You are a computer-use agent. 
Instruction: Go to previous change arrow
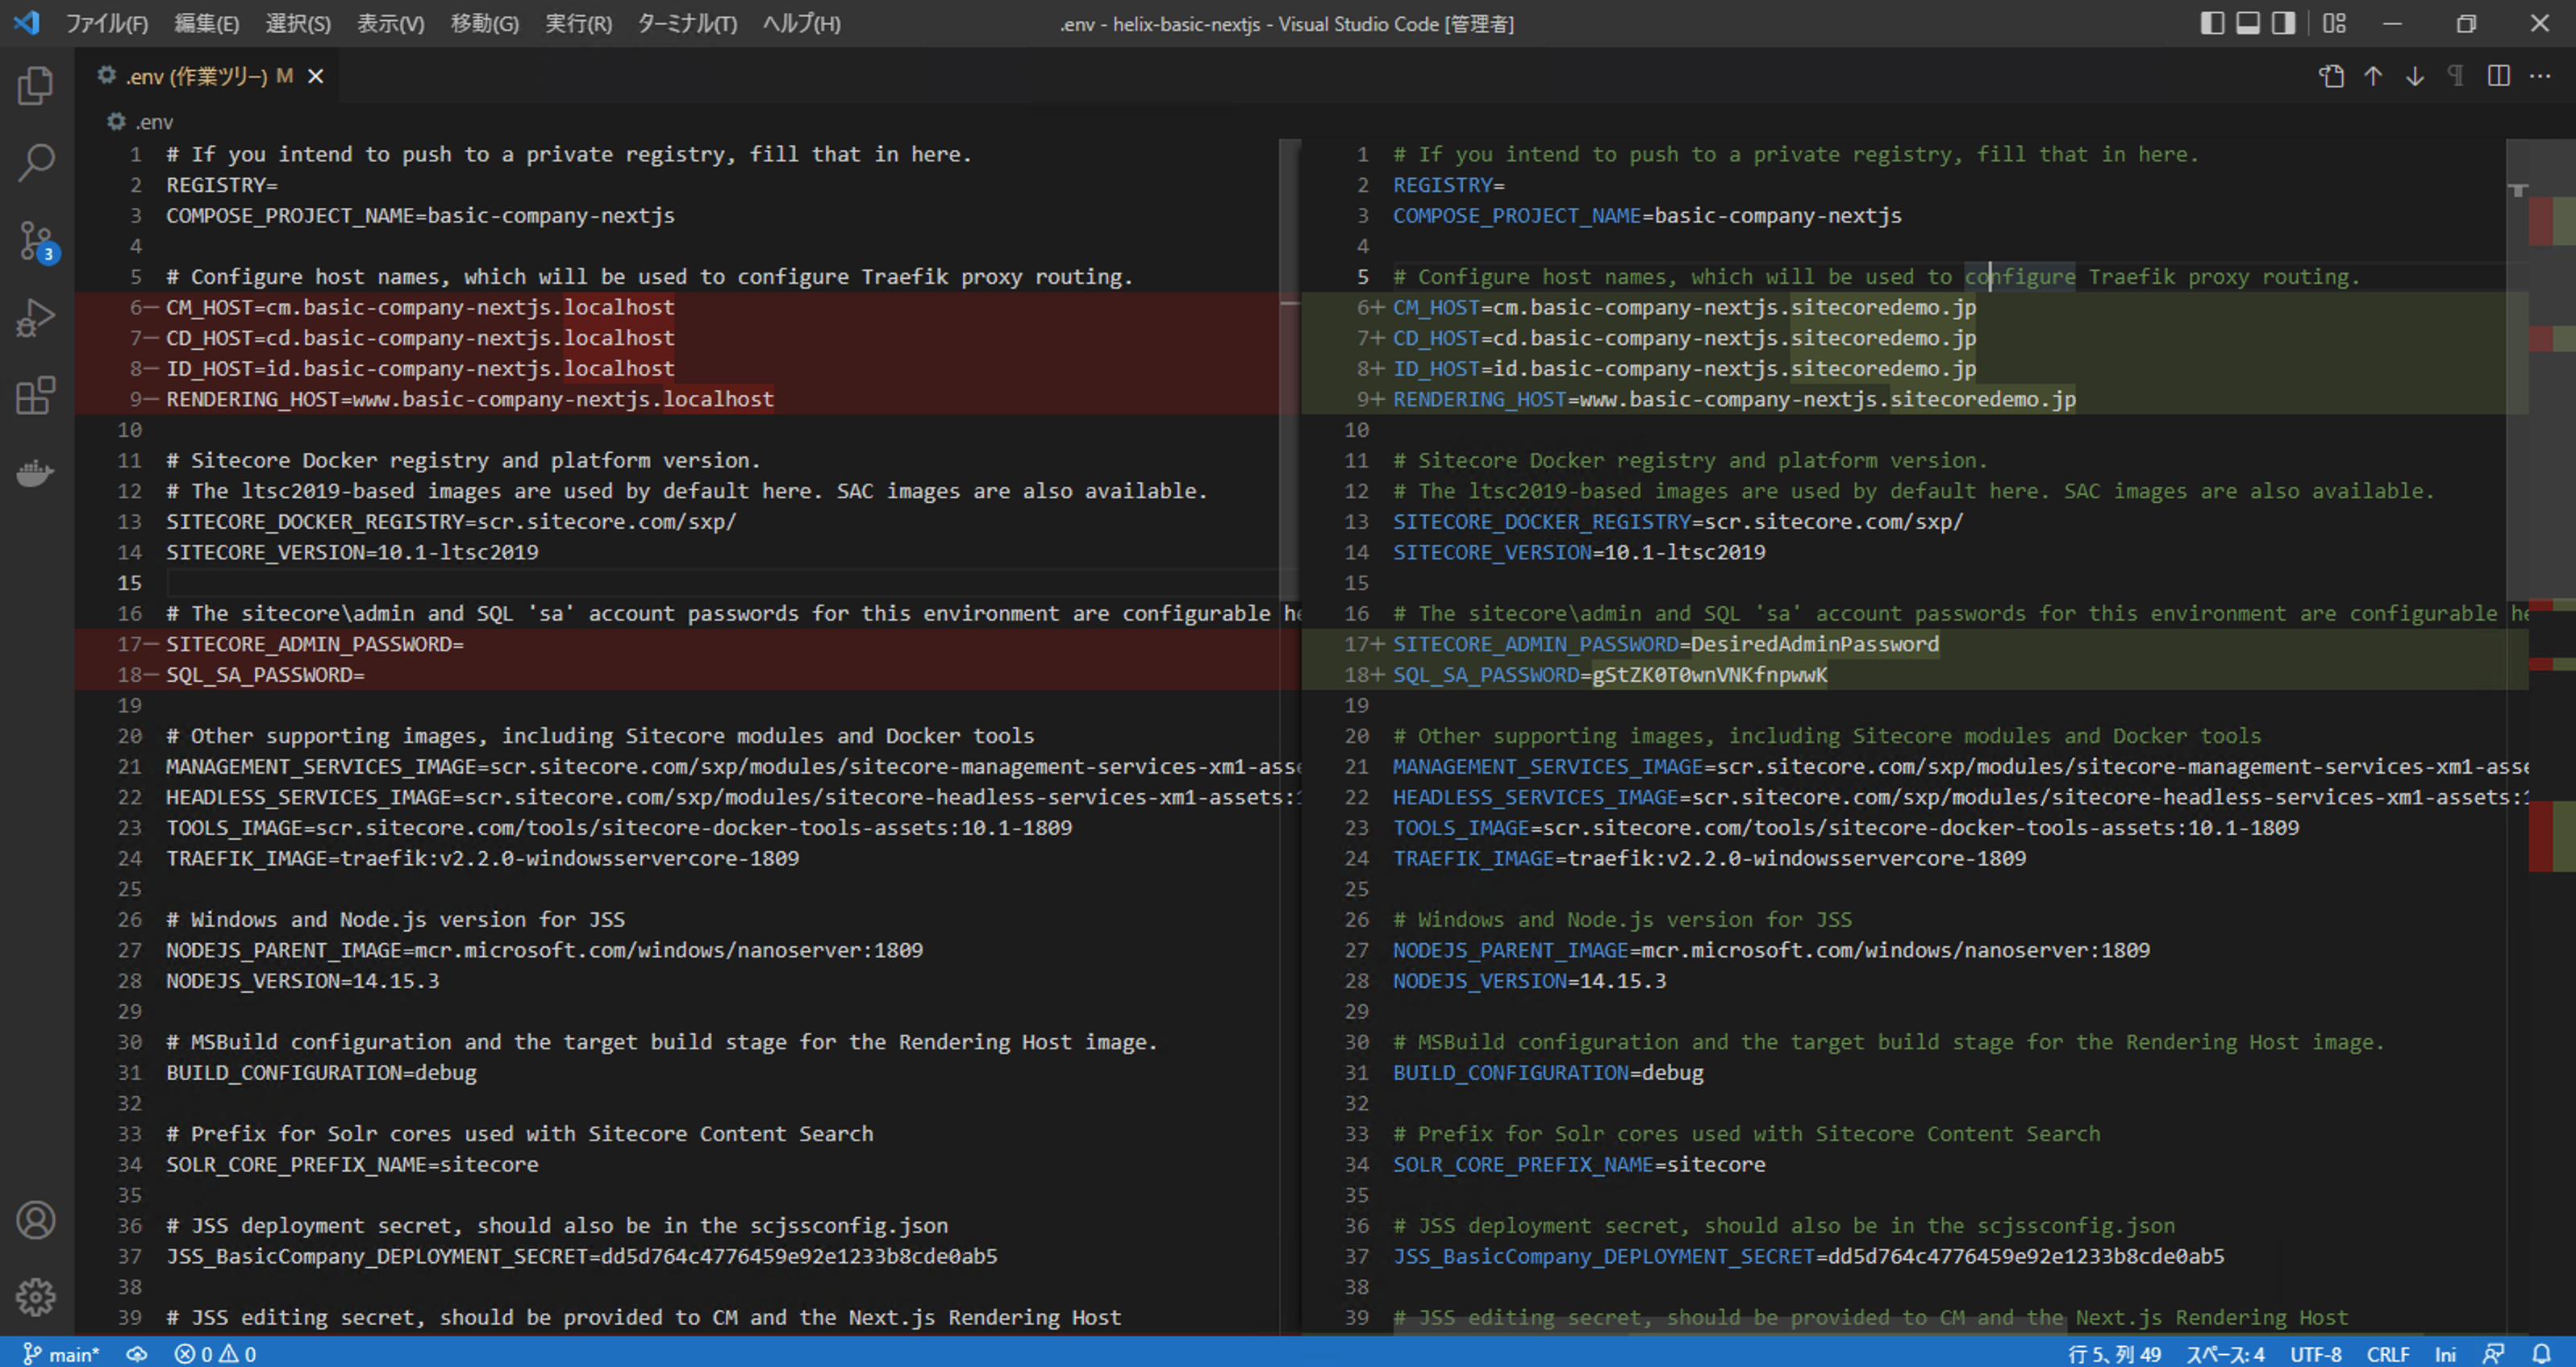tap(2373, 76)
